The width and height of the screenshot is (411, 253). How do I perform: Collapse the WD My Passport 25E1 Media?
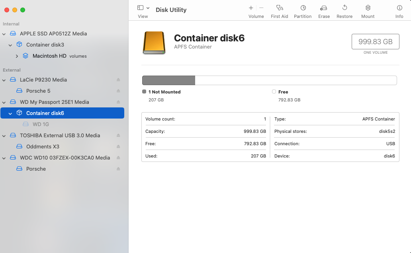pyautogui.click(x=4, y=102)
